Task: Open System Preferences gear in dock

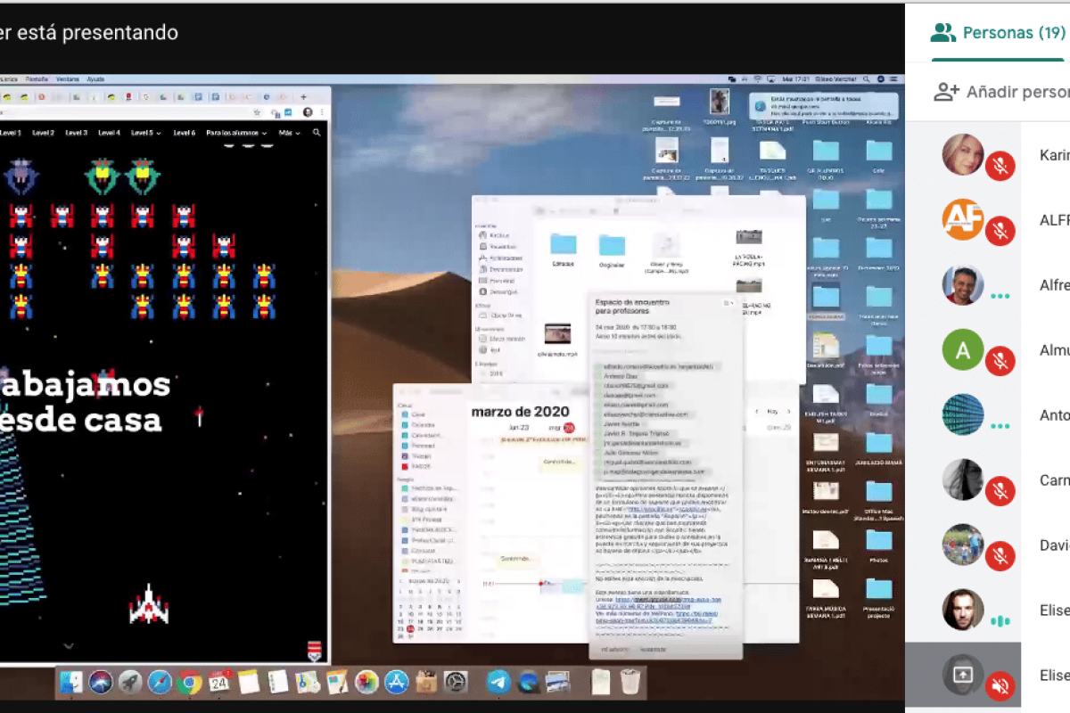Action: (x=456, y=683)
